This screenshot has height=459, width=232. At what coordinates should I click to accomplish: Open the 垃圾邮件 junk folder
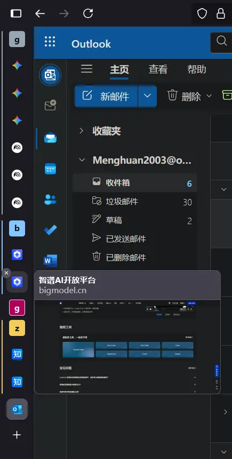135,202
